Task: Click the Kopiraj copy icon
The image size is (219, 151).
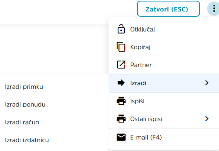Action: 121,47
